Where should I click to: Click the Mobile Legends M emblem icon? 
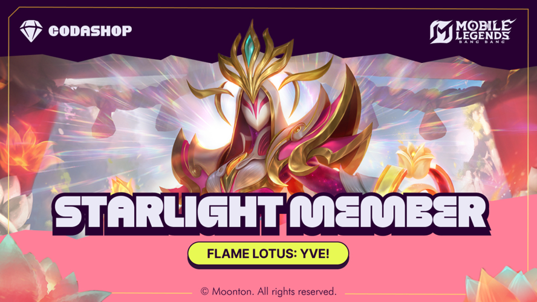click(441, 31)
